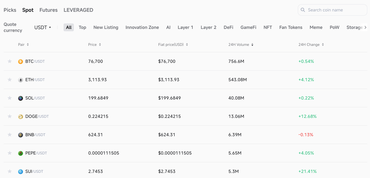
Task: Favorite the BTC/USDT pair star
Action: click(x=10, y=62)
